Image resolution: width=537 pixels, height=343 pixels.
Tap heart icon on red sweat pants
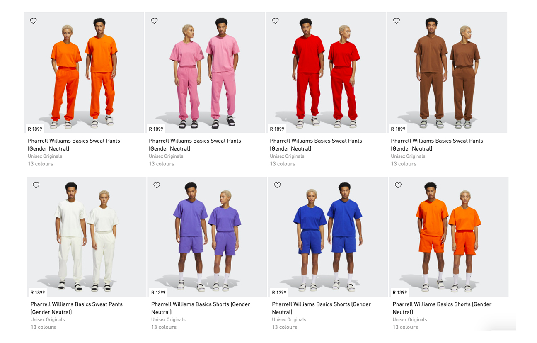click(276, 21)
